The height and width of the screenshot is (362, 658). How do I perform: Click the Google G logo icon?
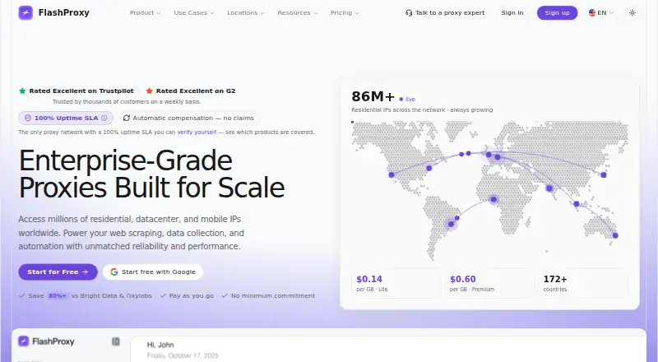pyautogui.click(x=114, y=272)
